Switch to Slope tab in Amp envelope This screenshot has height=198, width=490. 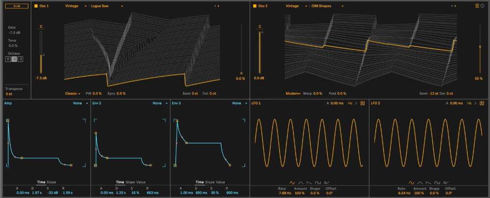pos(51,182)
